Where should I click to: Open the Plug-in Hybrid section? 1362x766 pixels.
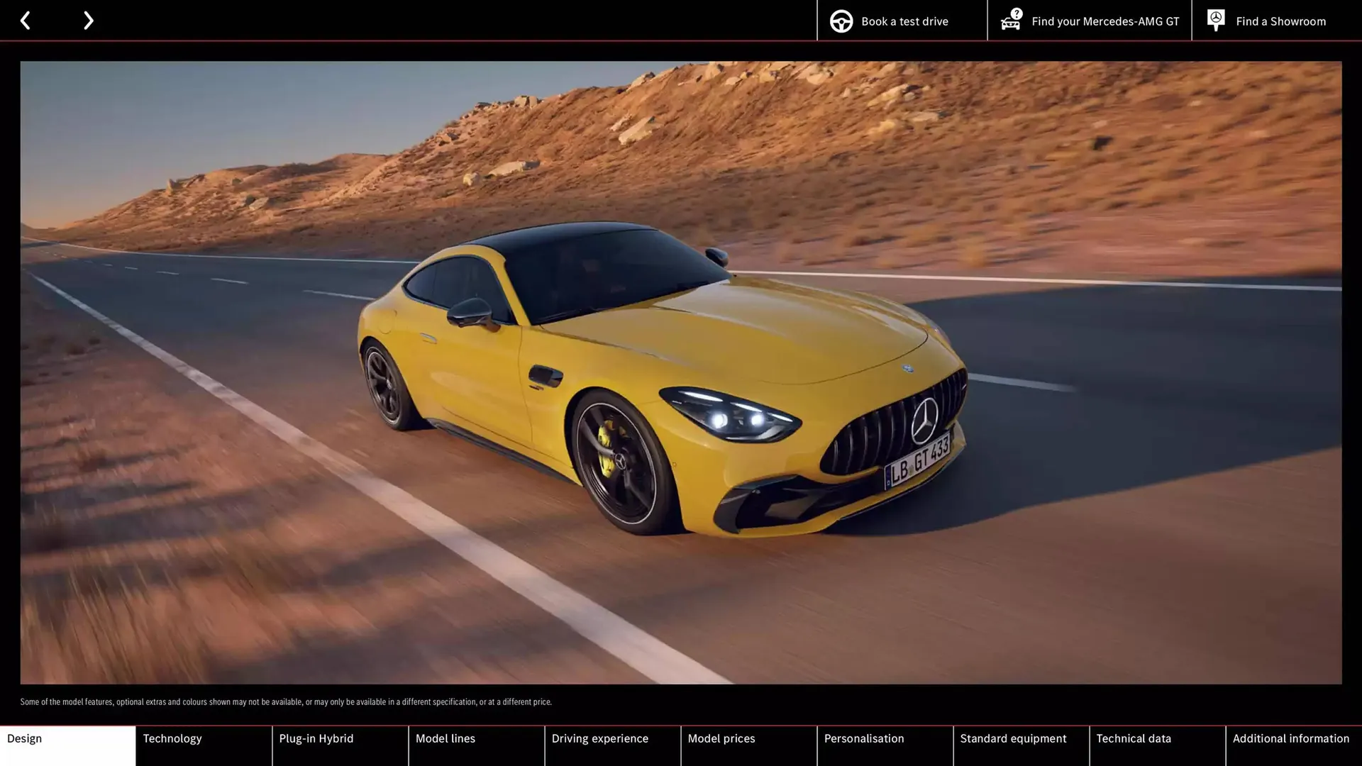316,738
